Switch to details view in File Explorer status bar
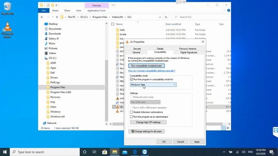 point(224,128)
